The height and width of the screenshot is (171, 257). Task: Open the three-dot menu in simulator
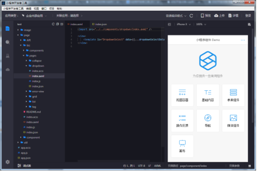click(x=243, y=40)
